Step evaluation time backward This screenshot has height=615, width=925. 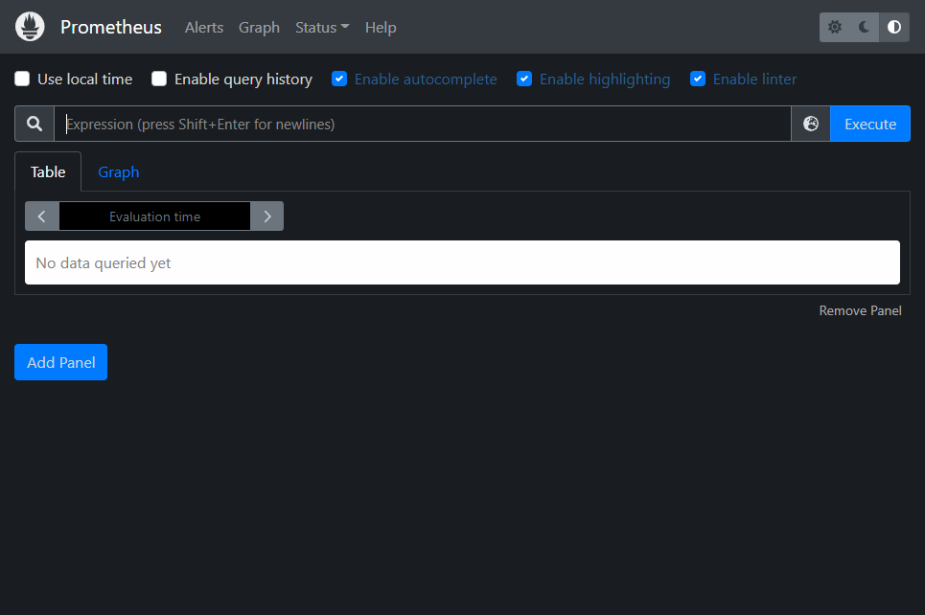click(x=42, y=216)
